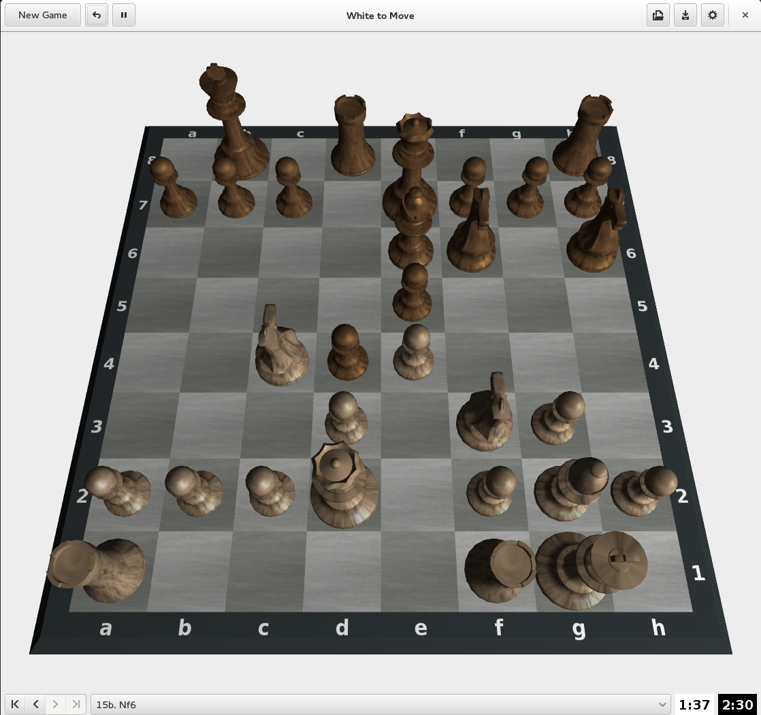Pause the chess game
The width and height of the screenshot is (761, 715).
pyautogui.click(x=124, y=15)
